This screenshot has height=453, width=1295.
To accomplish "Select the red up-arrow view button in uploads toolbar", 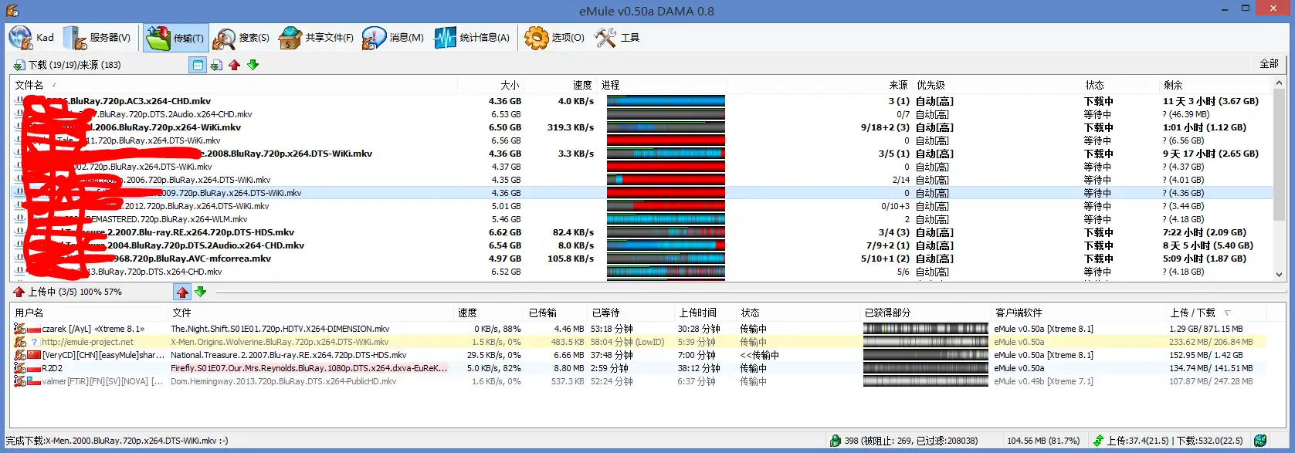I will coord(182,292).
